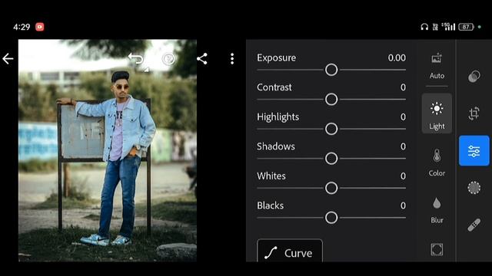Screen dimensions: 492x276
Task: Click the Contrast label
Action: 274,87
